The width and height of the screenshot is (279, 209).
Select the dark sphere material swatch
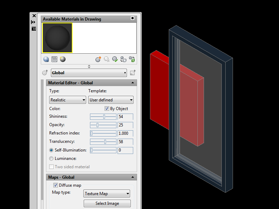57,38
